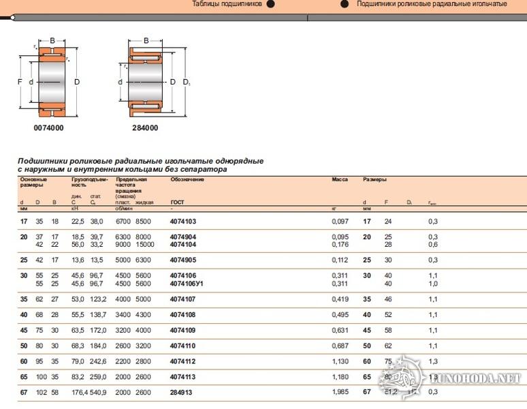Click mass value 0,112
The image size is (527, 409).
tap(340, 260)
